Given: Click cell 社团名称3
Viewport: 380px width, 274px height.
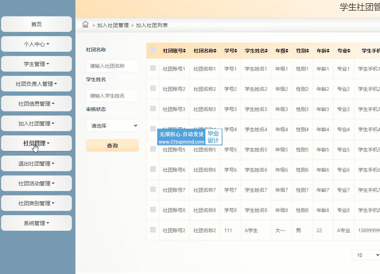Looking at the screenshot, I should pyautogui.click(x=205, y=110).
